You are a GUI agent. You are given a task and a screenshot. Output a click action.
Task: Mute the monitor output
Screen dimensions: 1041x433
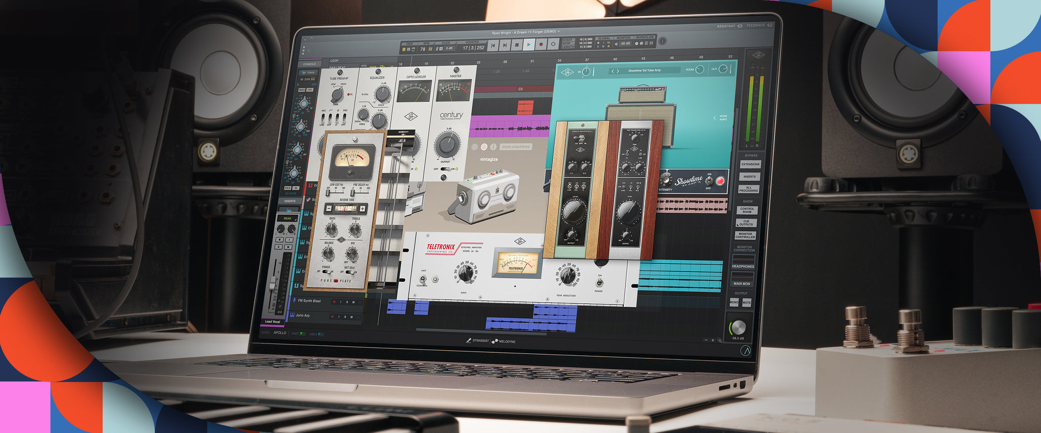coord(746,303)
